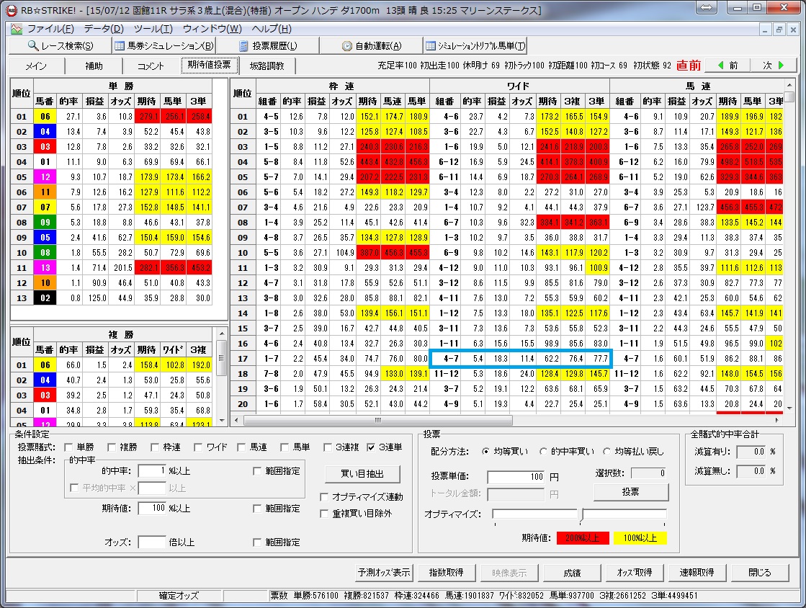
Task: Click the 期待値 %以上 input field
Action: pos(152,509)
